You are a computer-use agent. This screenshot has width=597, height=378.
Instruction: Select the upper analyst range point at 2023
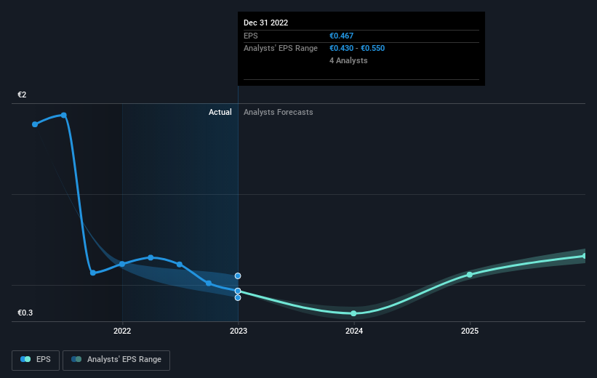pyautogui.click(x=238, y=276)
